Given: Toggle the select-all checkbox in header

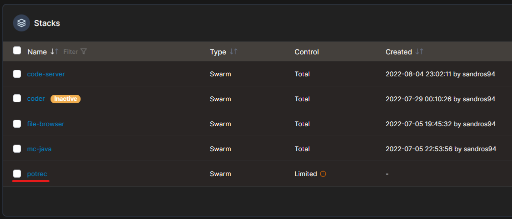Looking at the screenshot, I should [x=17, y=50].
